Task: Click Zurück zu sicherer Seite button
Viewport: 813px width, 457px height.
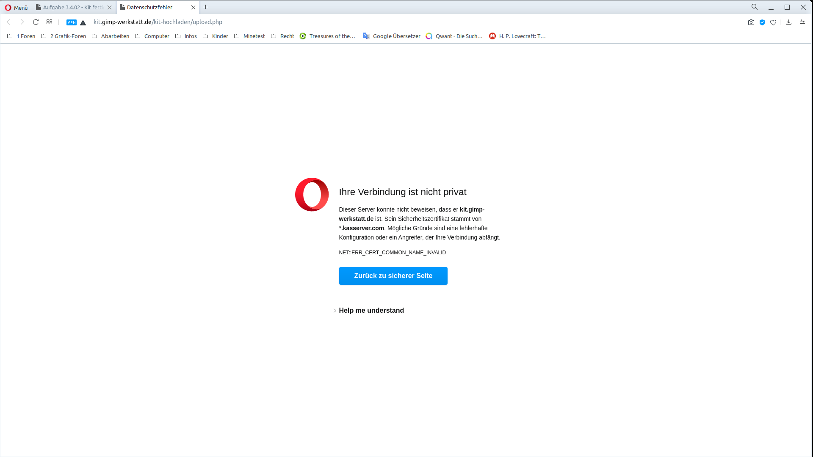Action: click(x=393, y=276)
